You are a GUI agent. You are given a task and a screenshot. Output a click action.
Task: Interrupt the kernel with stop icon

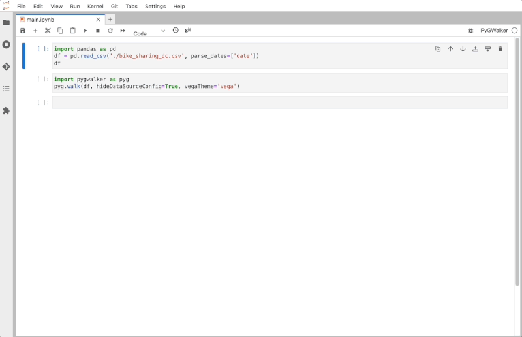coord(97,31)
